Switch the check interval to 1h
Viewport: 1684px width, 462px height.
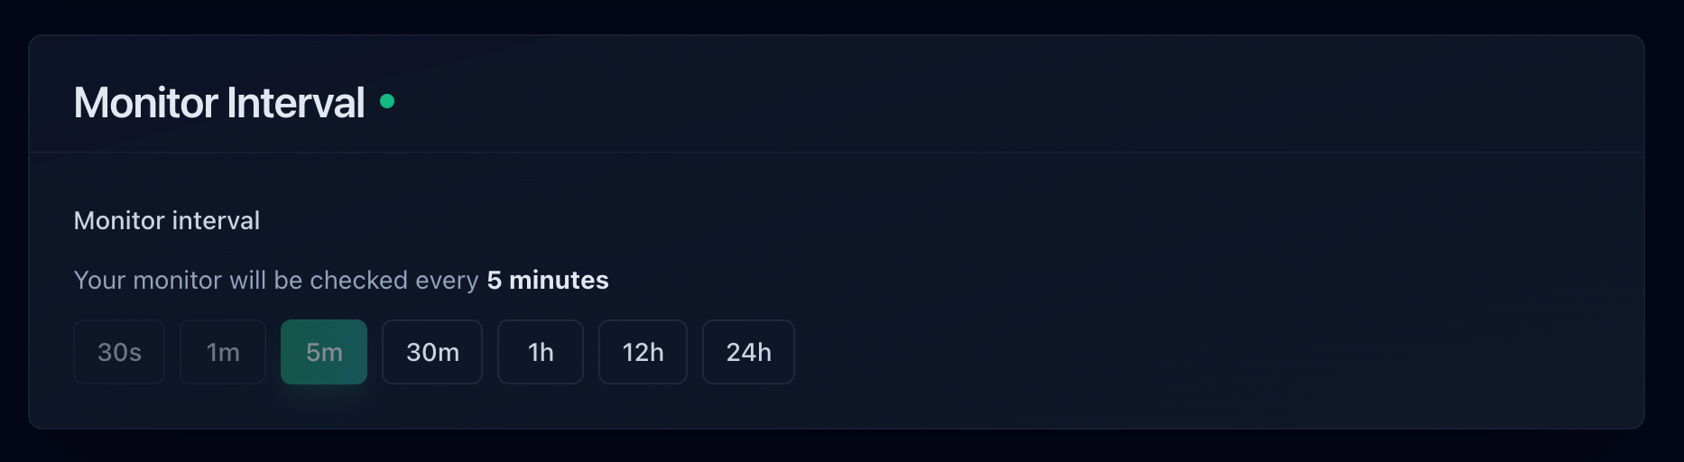pyautogui.click(x=541, y=352)
